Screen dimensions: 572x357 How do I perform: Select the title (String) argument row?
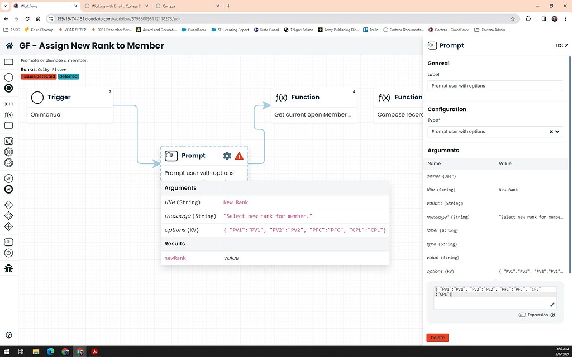click(495, 190)
